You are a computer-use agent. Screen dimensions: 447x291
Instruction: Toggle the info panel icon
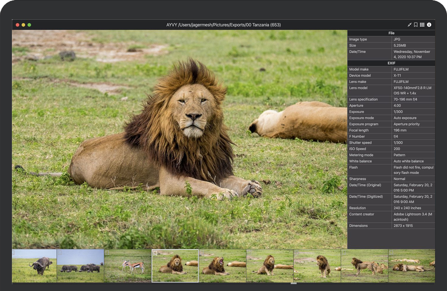point(429,25)
